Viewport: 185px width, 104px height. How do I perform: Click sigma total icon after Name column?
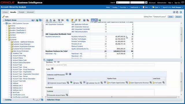(84, 82)
